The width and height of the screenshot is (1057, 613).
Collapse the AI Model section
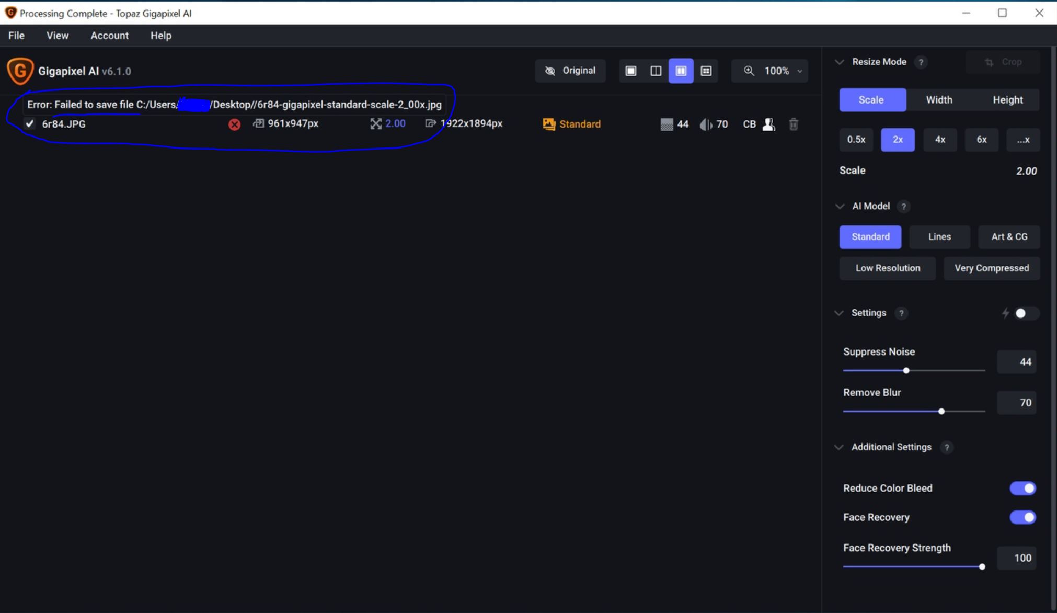[x=840, y=206]
